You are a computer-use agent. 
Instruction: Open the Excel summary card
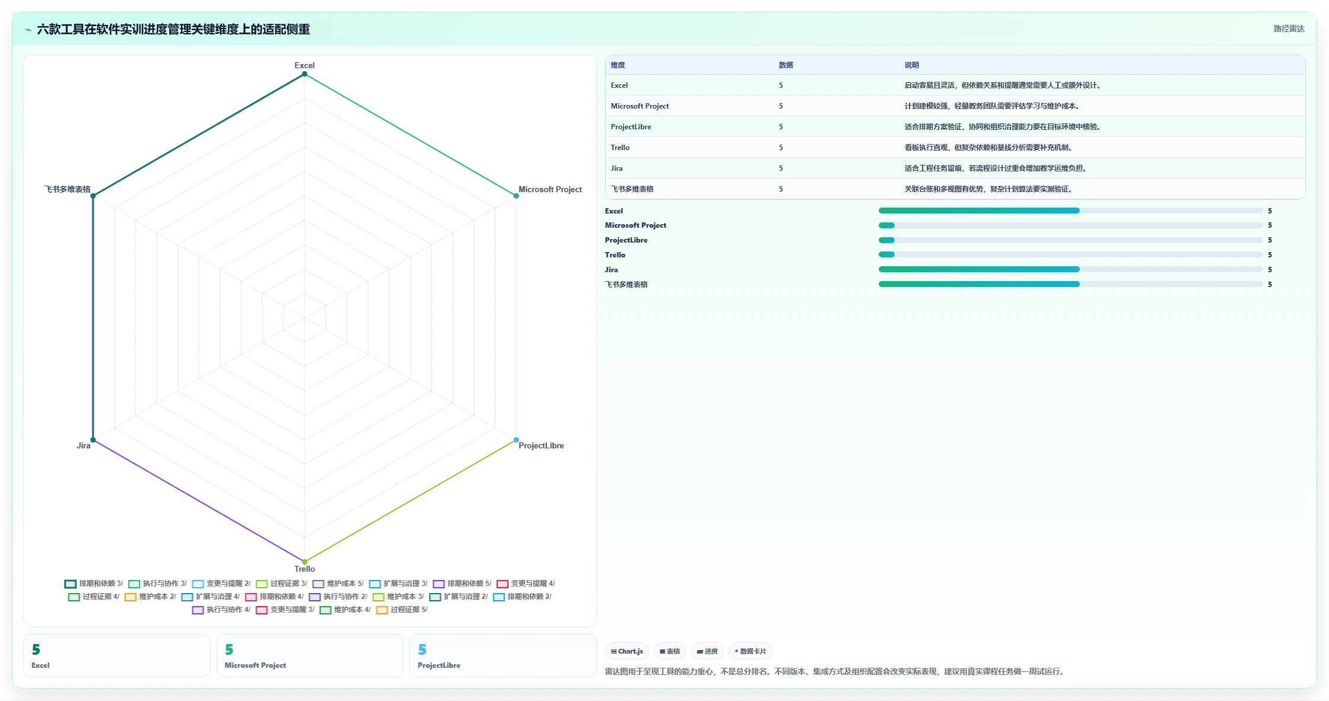(117, 655)
